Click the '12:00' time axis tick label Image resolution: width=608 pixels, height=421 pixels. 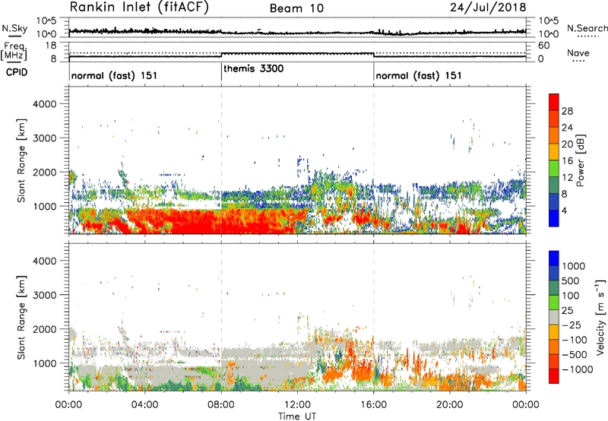[297, 405]
